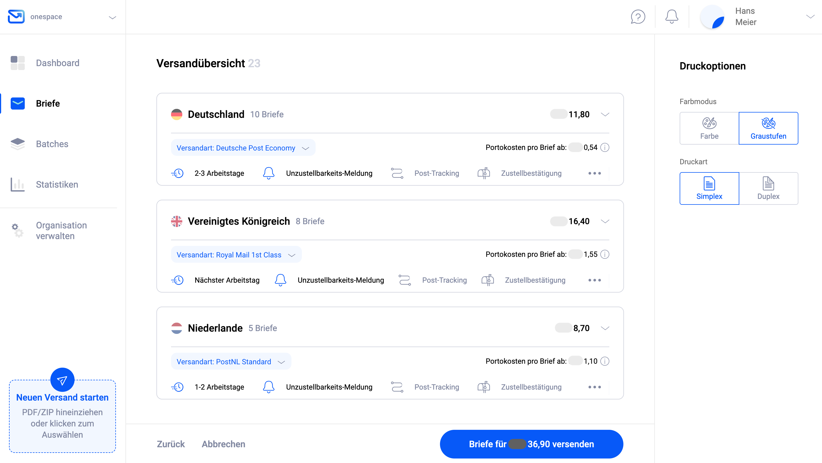Open more options for Deutschland shipment
The height and width of the screenshot is (463, 822).
click(x=594, y=173)
